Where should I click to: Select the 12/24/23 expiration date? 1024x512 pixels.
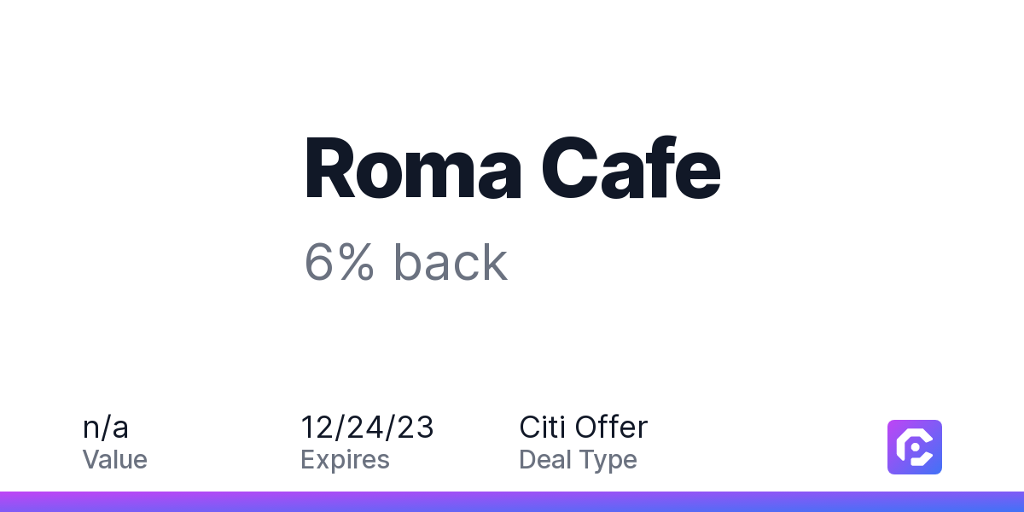(367, 427)
